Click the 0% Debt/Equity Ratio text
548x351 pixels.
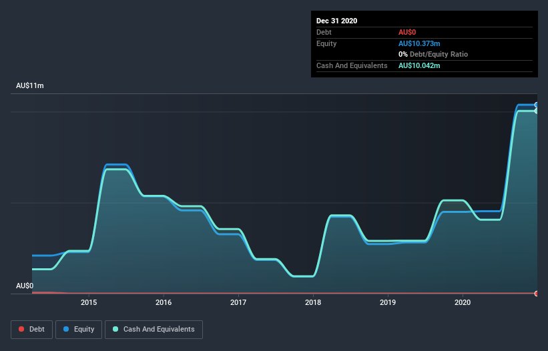click(433, 54)
